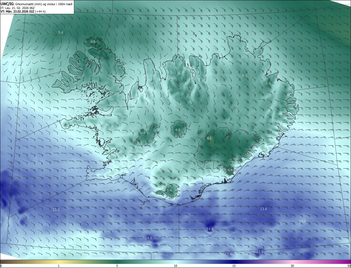This screenshot has width=351, height=268.
Task: Click the 13.0 precipitation label
Action: (x=56, y=209)
